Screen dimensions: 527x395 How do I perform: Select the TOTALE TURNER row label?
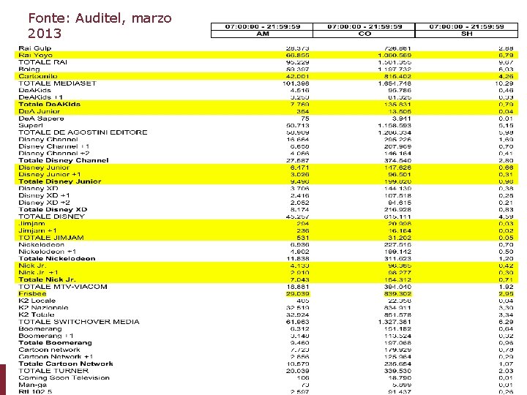click(53, 371)
